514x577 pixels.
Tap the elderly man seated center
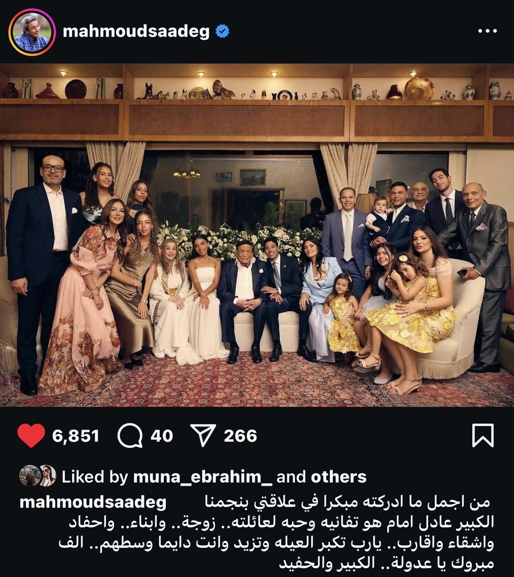[242, 300]
